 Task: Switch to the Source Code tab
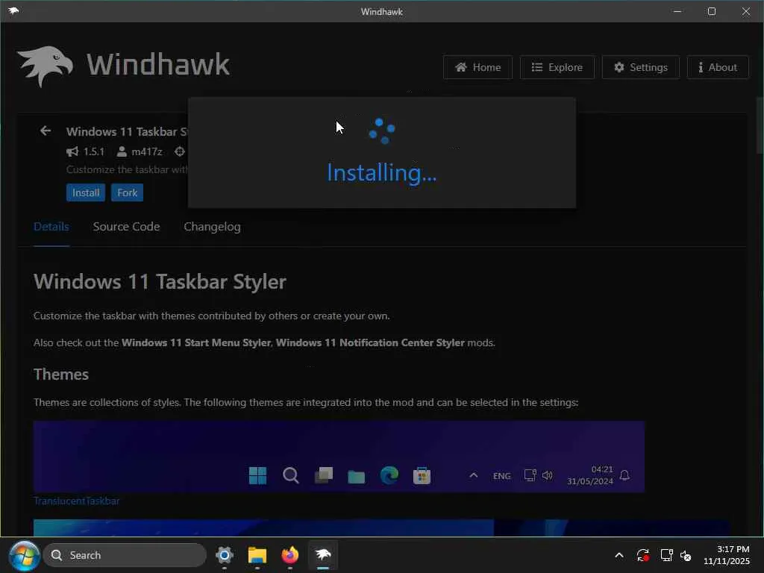[126, 227]
